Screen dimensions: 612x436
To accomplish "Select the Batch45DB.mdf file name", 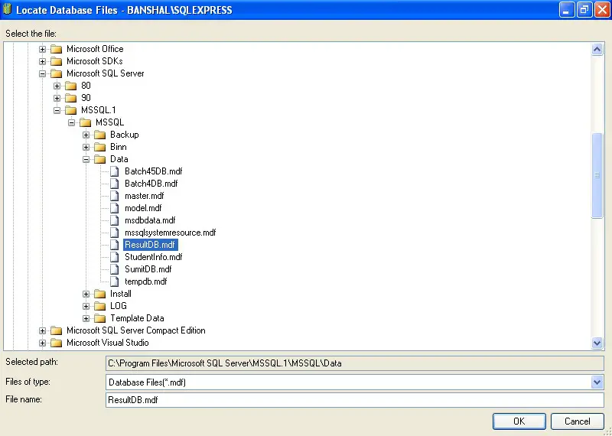I will click(x=154, y=171).
